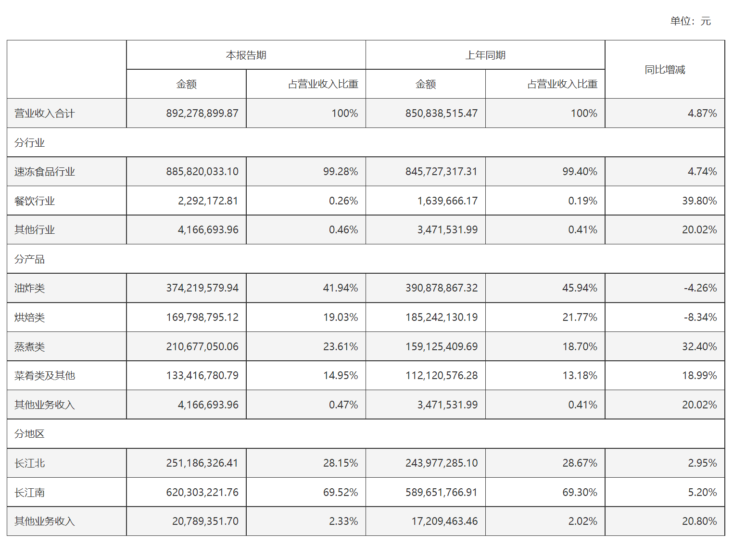Image resolution: width=733 pixels, height=546 pixels.
Task: Select the 速冻食品行业 row label
Action: pyautogui.click(x=45, y=172)
